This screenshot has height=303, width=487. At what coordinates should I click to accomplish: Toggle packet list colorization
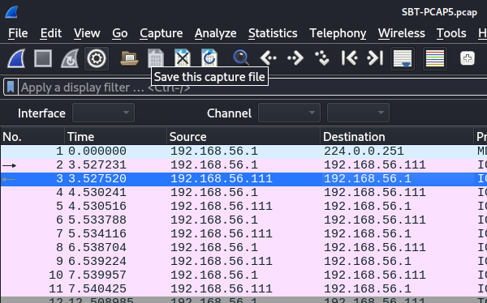(435, 58)
